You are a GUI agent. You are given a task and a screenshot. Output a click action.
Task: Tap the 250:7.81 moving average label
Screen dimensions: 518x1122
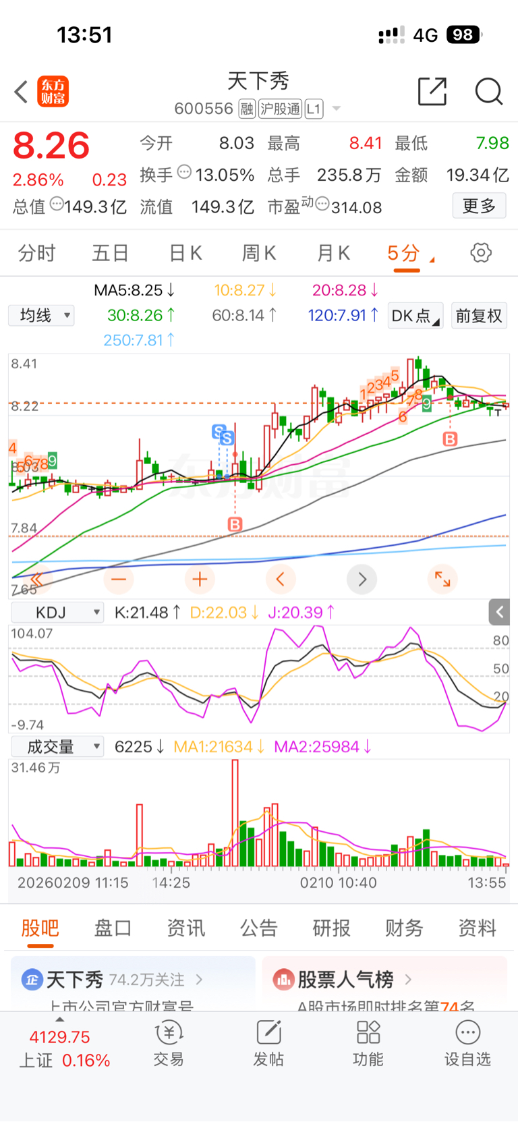coord(139,340)
